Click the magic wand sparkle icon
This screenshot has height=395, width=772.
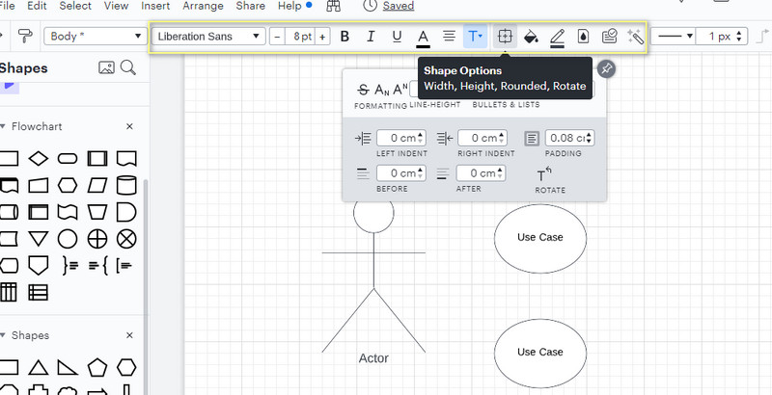click(635, 37)
